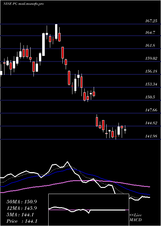161x226 pixels.
Task: Click the 5MA : 144.1 readout
Action: pos(20,215)
